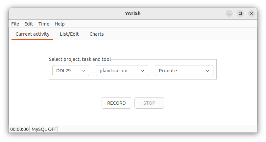
Task: Click the chevron arrow of the DDL29 combo
Action: tap(83, 71)
